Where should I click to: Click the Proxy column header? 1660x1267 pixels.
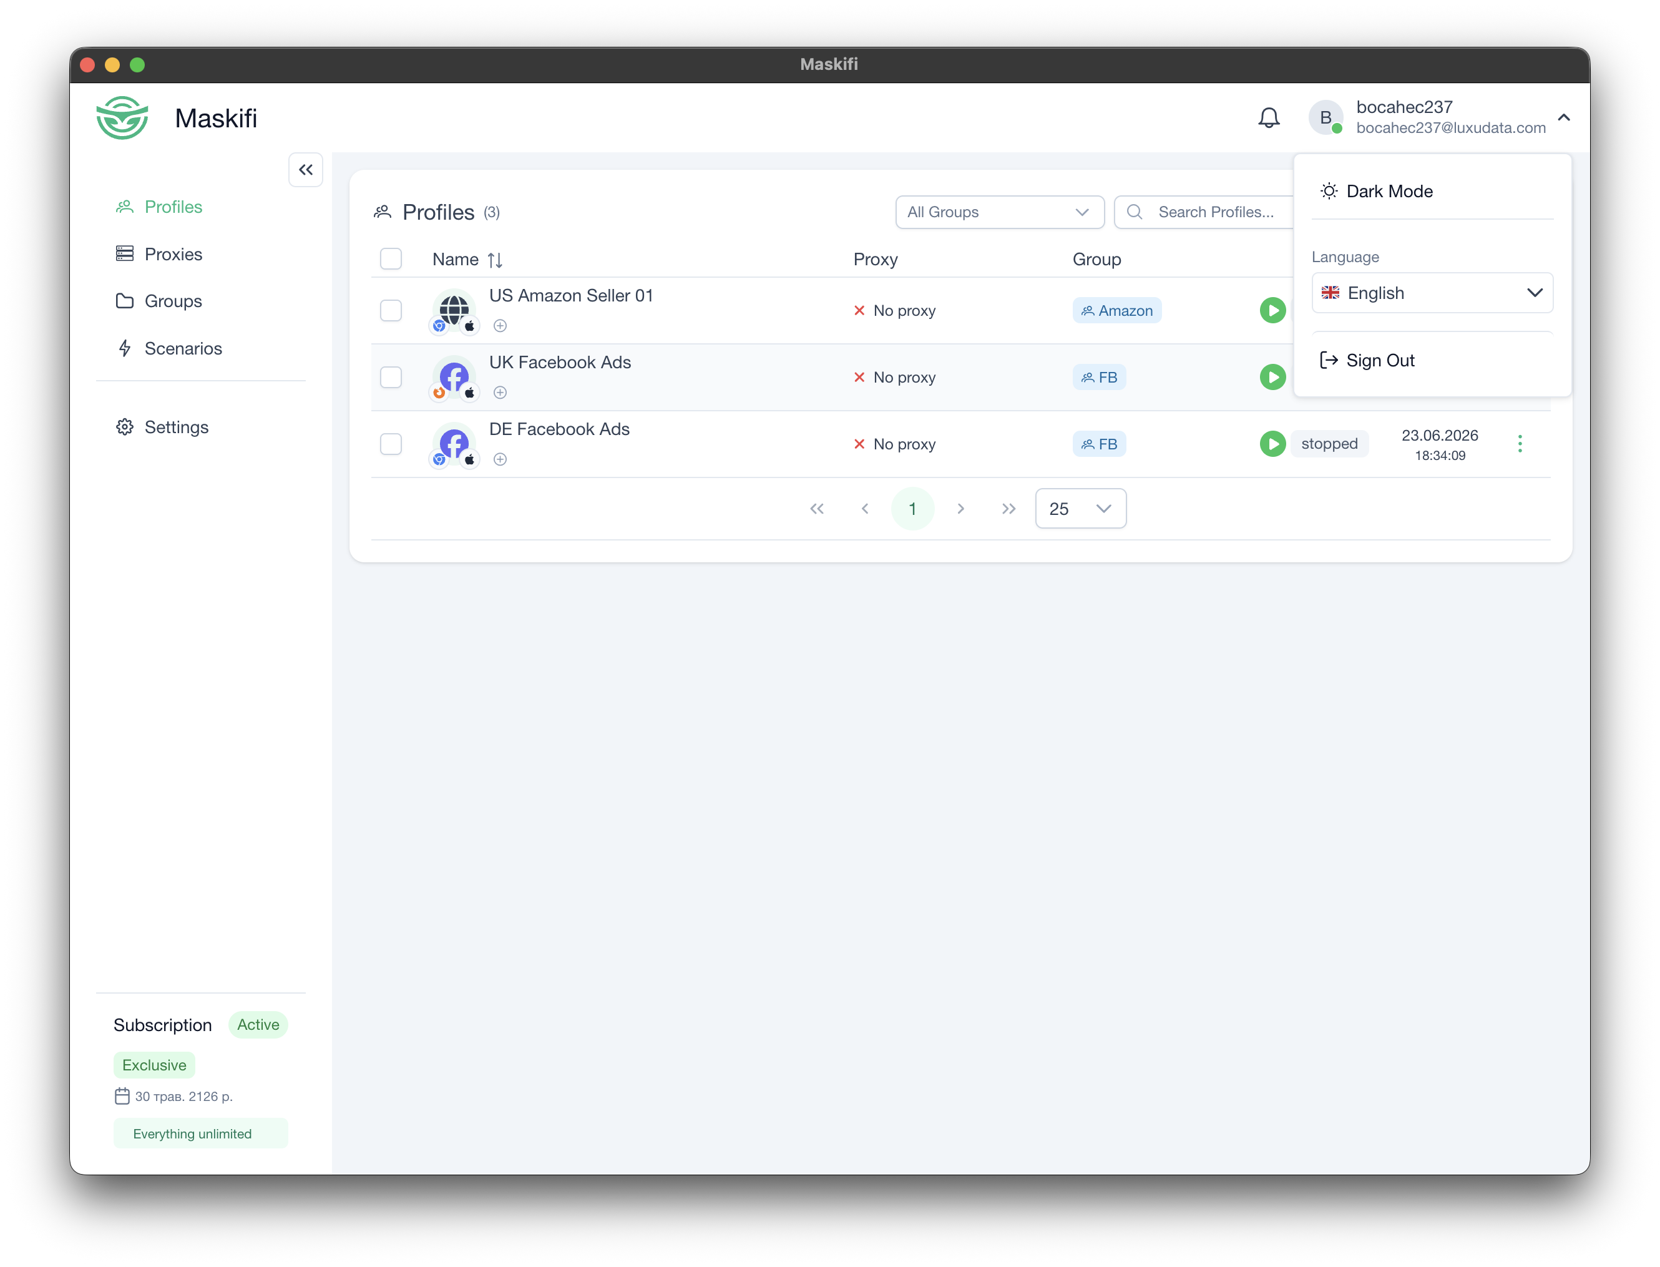[x=875, y=260]
